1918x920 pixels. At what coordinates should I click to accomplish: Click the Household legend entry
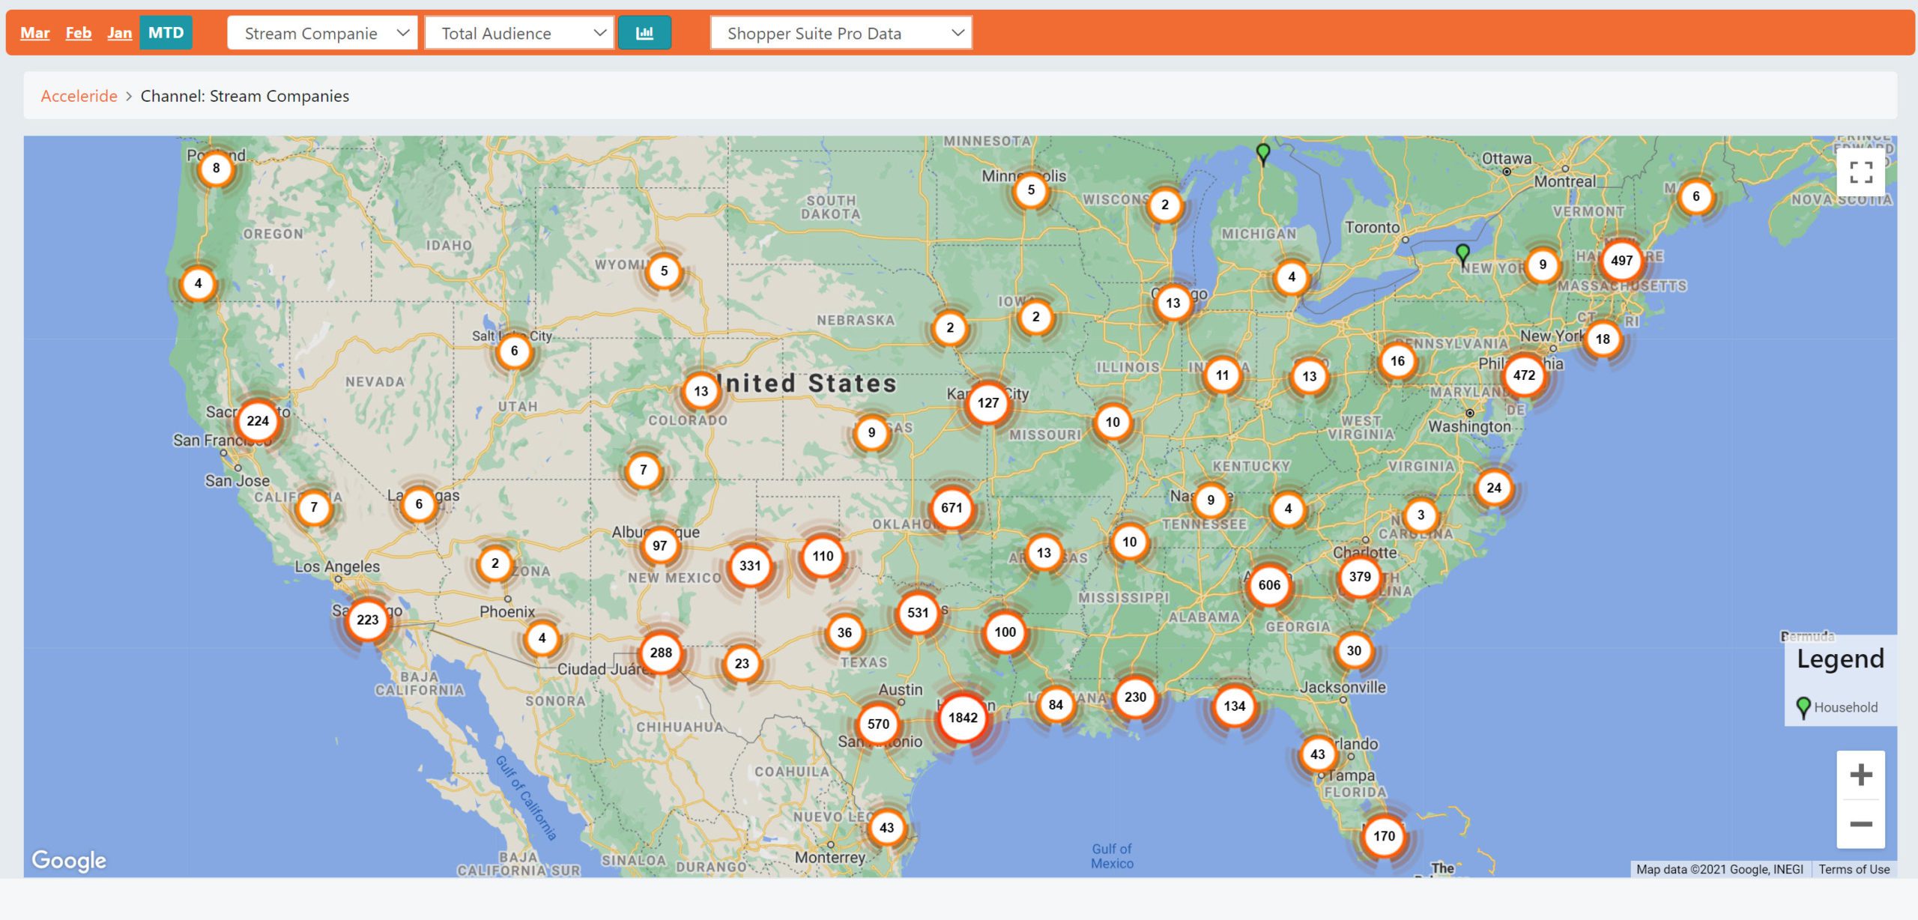point(1837,707)
